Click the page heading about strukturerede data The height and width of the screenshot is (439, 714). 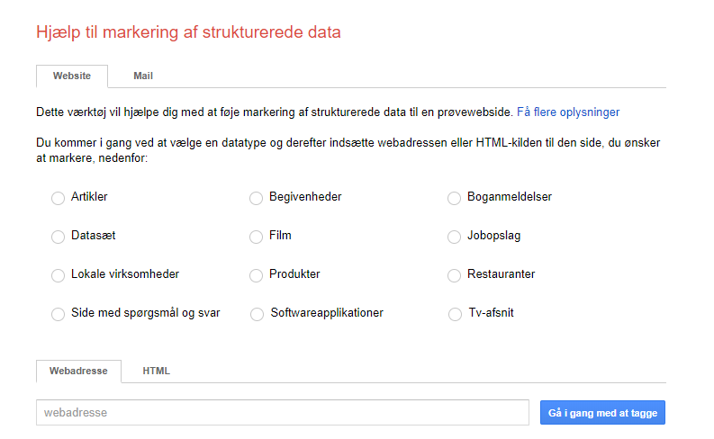188,32
